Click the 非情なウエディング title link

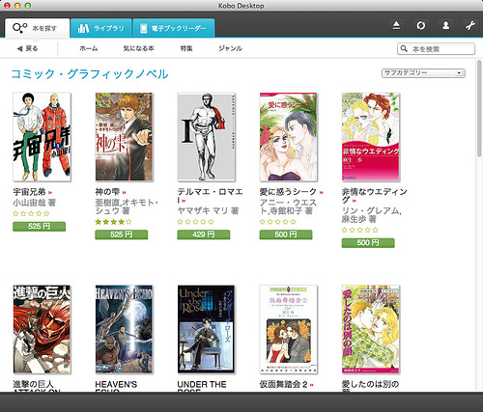coord(375,196)
